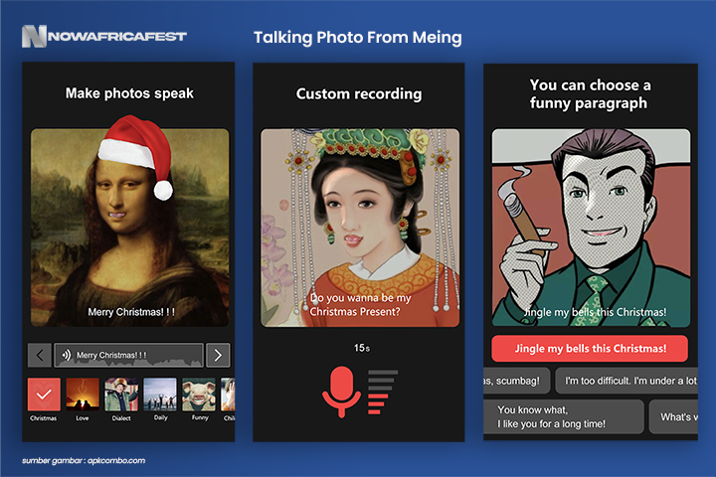Viewport: 716px width, 477px height.
Task: Choose the Love category thumbnail
Action: [83, 395]
